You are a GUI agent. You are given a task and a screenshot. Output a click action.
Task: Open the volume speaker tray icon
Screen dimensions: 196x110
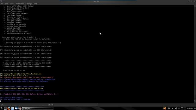[176, 108]
